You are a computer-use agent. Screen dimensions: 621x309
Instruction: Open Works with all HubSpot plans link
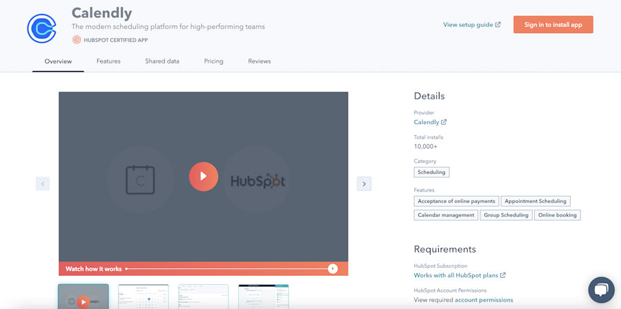click(460, 275)
